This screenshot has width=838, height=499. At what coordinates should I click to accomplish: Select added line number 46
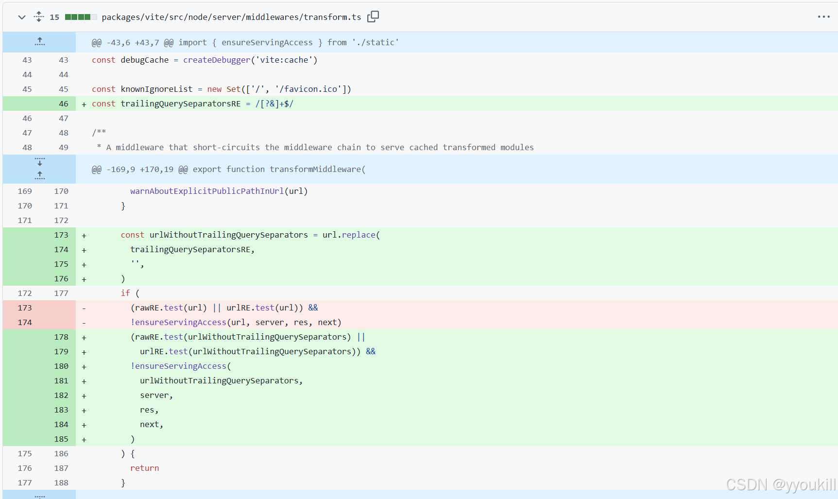[x=63, y=103]
